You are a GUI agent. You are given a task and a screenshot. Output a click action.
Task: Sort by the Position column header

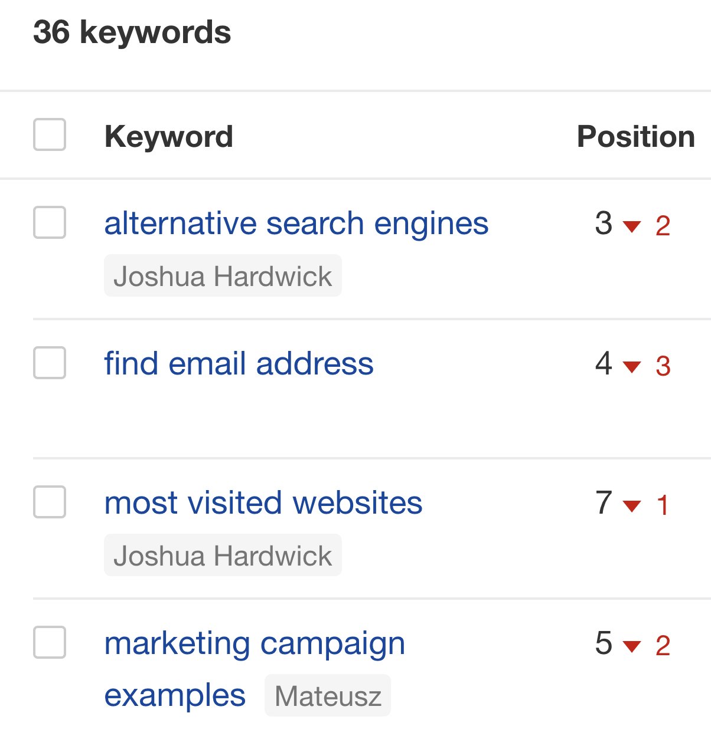(x=635, y=135)
